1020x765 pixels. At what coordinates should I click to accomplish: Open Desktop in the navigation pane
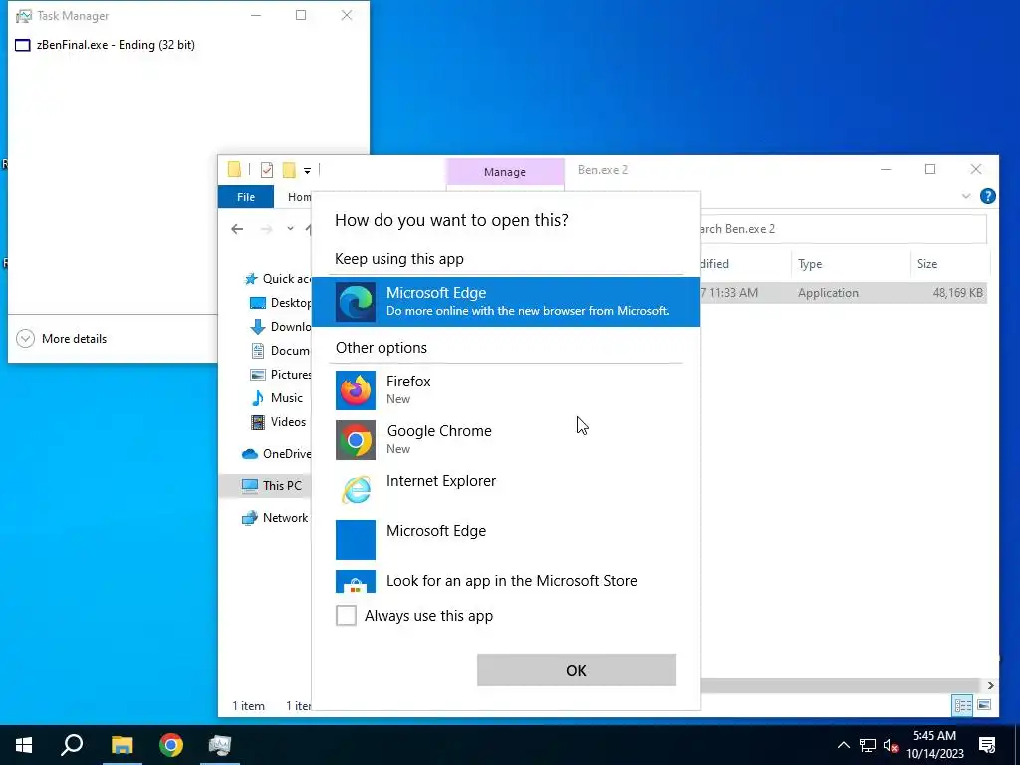click(x=281, y=303)
